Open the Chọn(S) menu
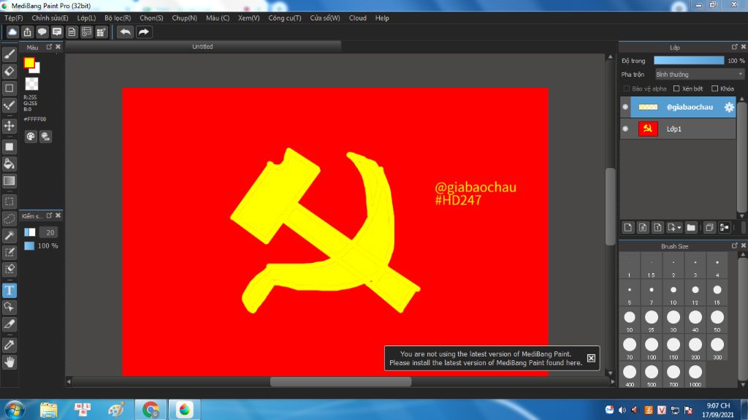Screen dimensions: 748x420 [x=151, y=18]
